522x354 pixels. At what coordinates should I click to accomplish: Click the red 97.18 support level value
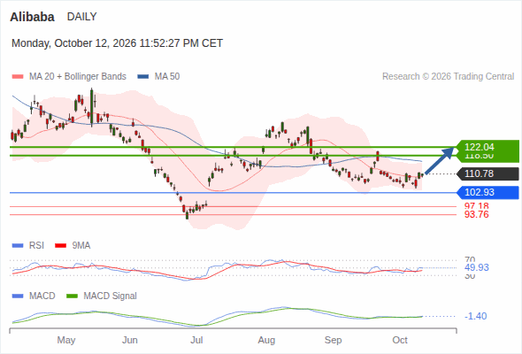click(x=476, y=206)
